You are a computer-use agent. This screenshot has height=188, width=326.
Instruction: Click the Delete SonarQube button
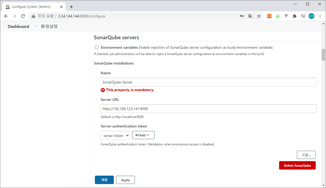(297, 166)
